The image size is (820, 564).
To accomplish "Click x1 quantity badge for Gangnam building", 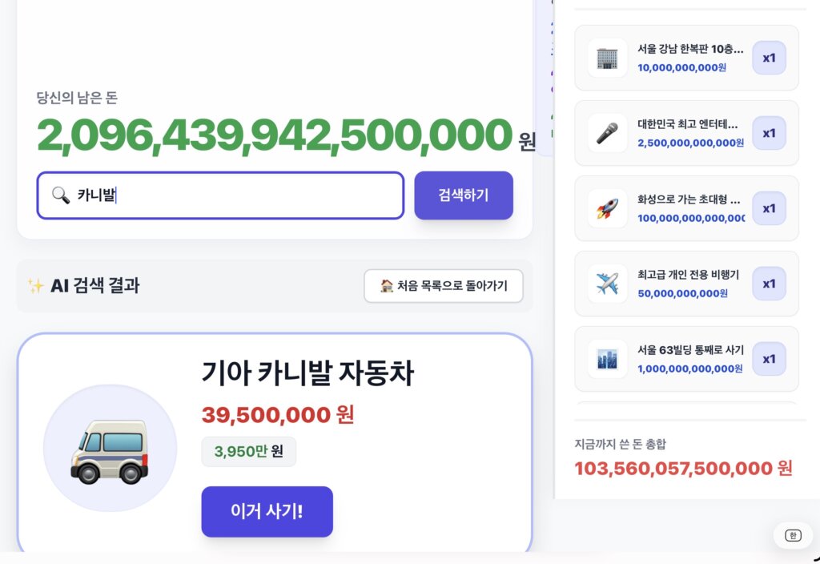I will click(769, 58).
